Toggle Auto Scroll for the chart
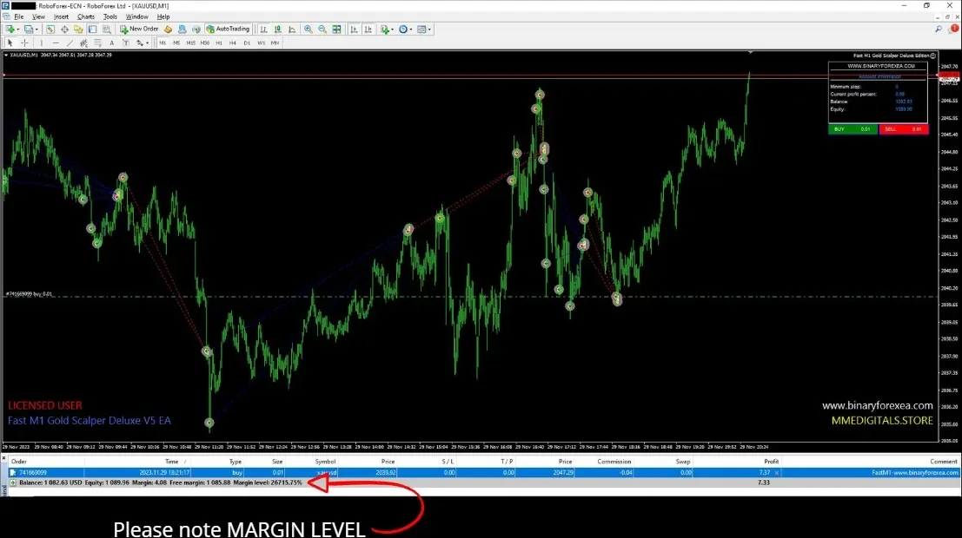962x538 pixels. point(354,29)
